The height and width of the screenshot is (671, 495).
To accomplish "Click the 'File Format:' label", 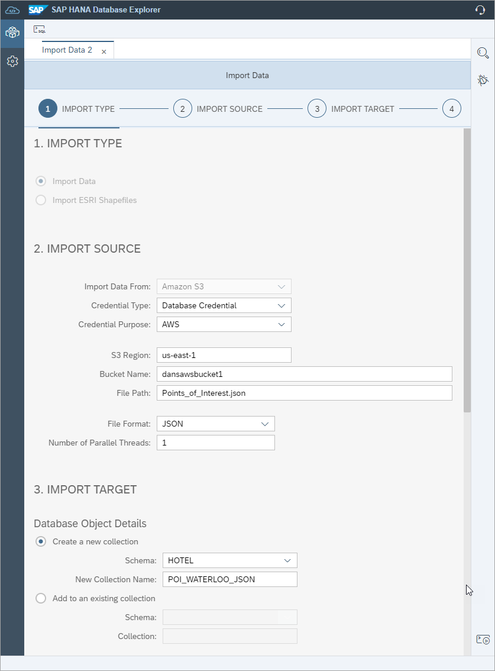I will click(x=129, y=424).
